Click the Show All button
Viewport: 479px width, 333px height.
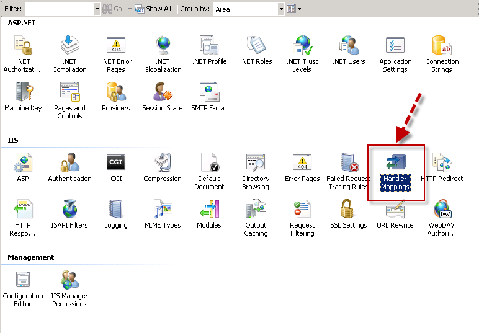(x=153, y=9)
